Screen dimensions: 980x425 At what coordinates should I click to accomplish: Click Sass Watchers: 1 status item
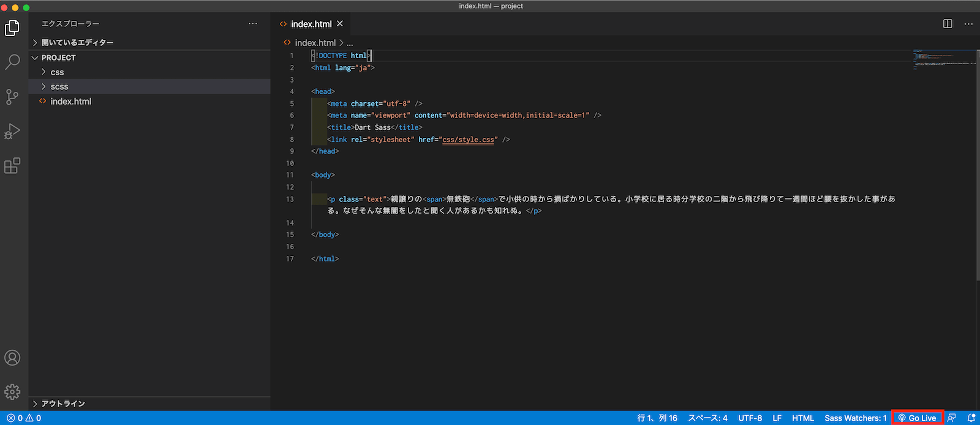(x=855, y=418)
